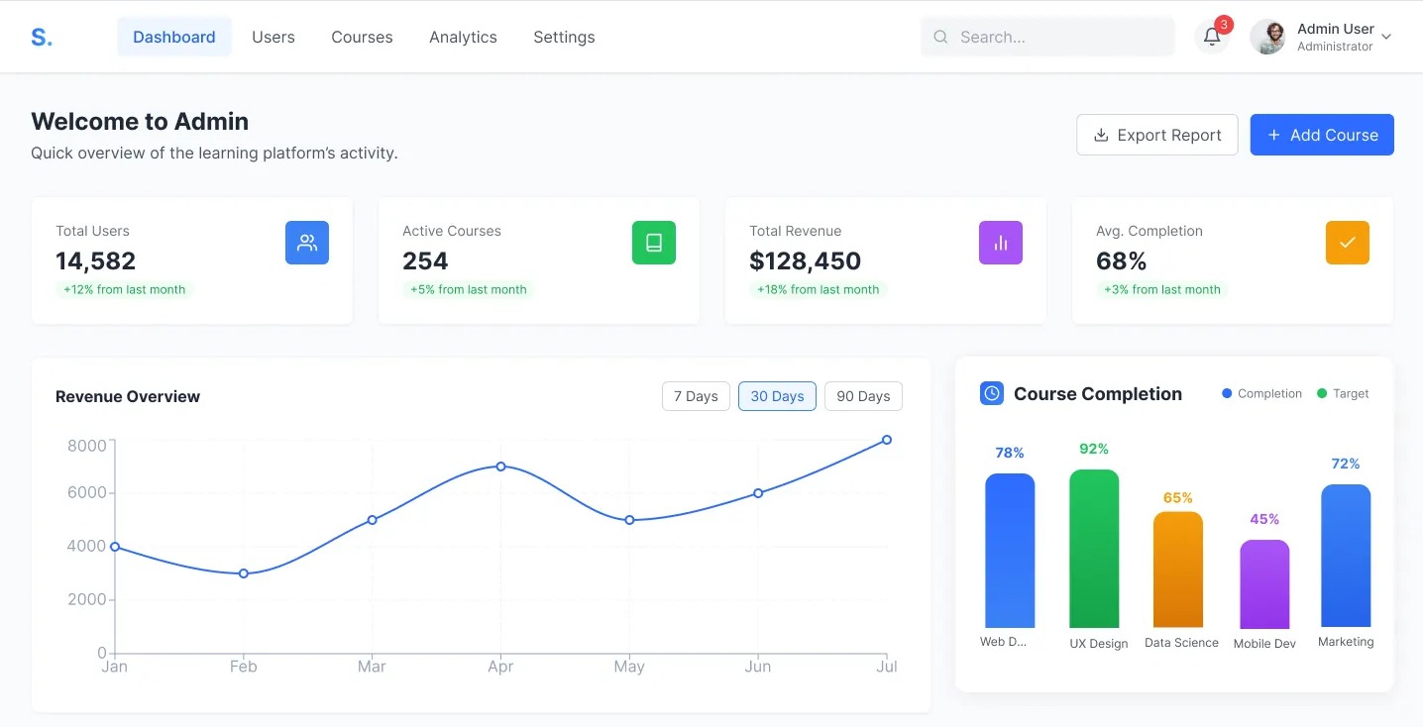Click the Avg. Completion checkmark icon
The height and width of the screenshot is (727, 1423).
coord(1348,243)
